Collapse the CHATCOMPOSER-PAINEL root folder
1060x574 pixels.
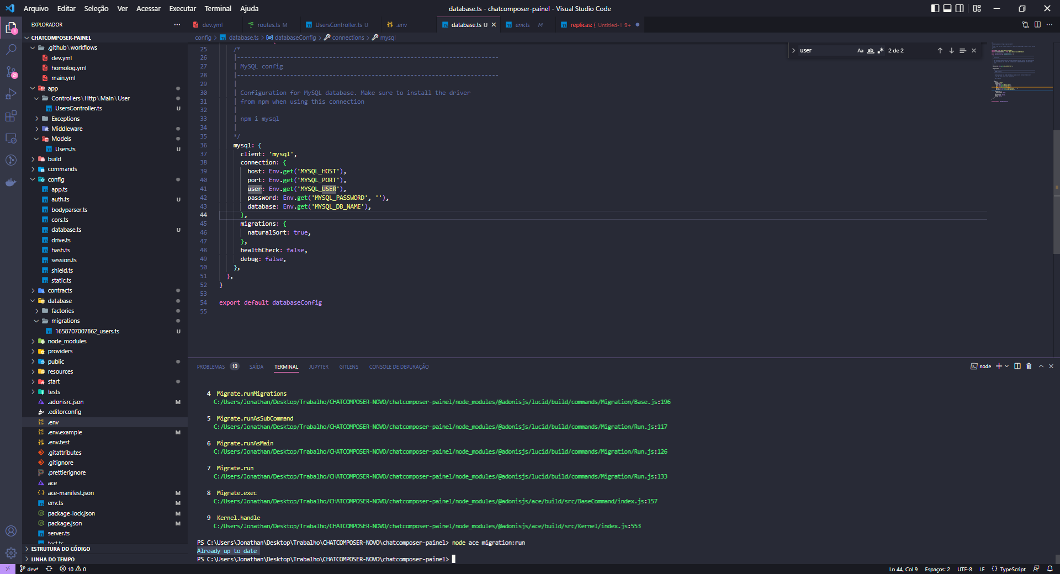(x=26, y=38)
